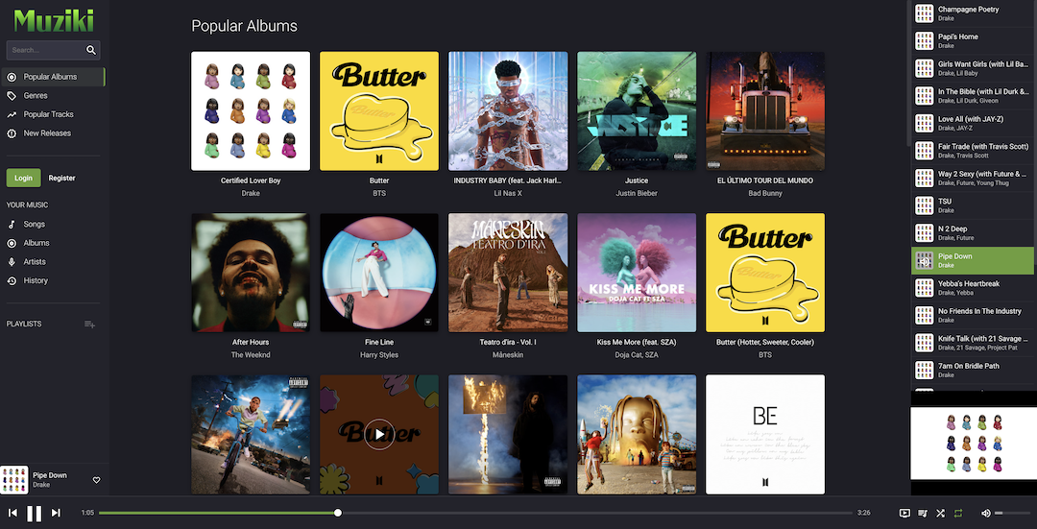Play Papi's Home from the queue
The width and height of the screenshot is (1037, 529).
tap(972, 41)
